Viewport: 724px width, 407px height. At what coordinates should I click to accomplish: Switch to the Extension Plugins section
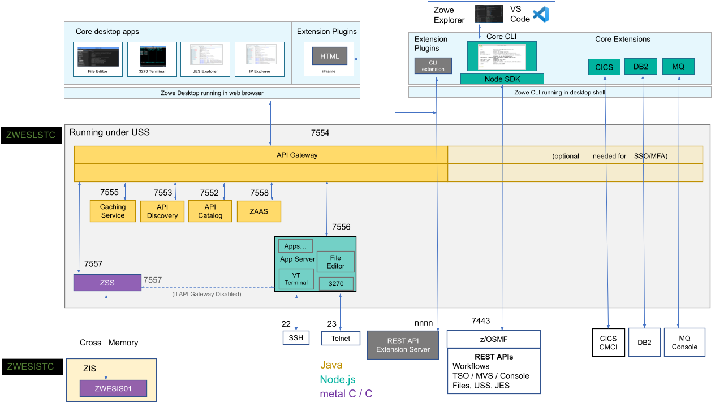(x=326, y=32)
